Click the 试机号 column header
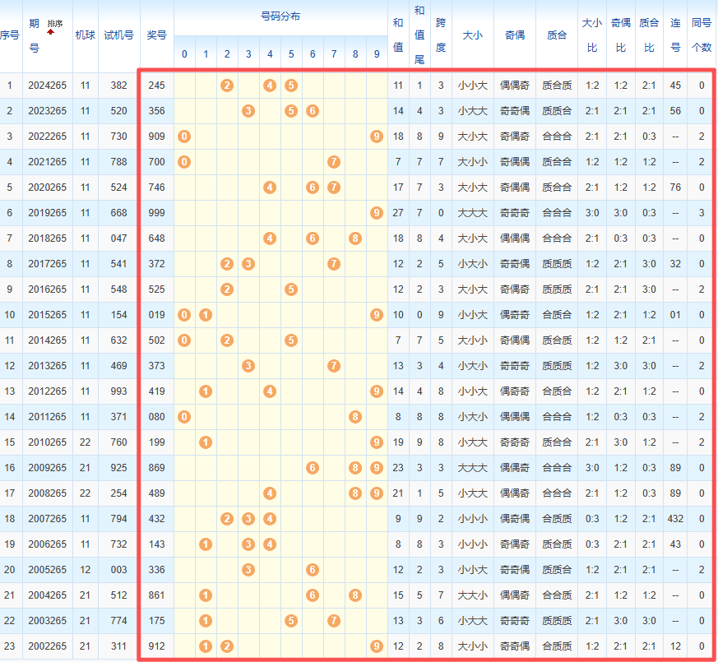This screenshot has width=718, height=662. (x=118, y=35)
